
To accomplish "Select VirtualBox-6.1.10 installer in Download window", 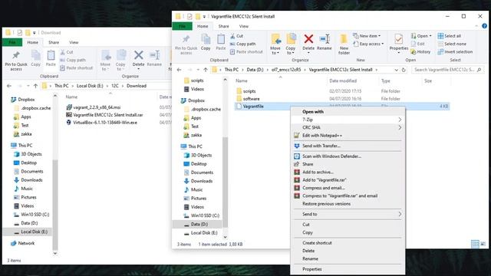I will pyautogui.click(x=101, y=123).
